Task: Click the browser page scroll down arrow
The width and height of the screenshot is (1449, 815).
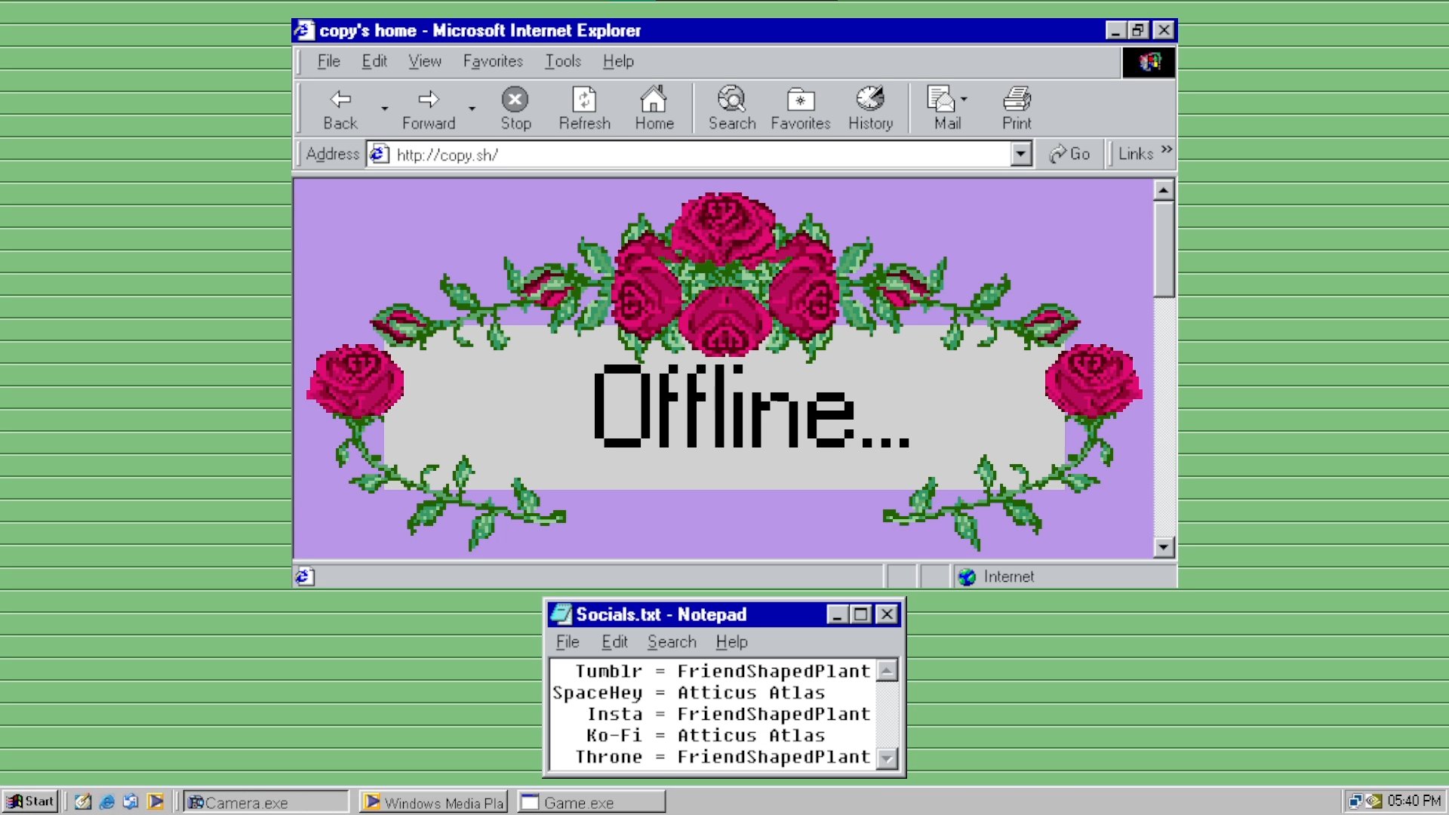Action: click(1163, 547)
